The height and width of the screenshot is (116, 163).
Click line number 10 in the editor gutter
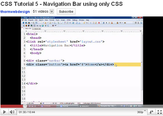(24, 68)
